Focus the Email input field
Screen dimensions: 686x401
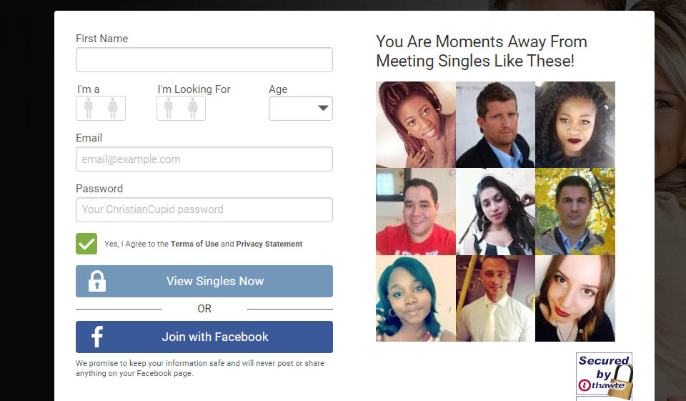coord(204,159)
